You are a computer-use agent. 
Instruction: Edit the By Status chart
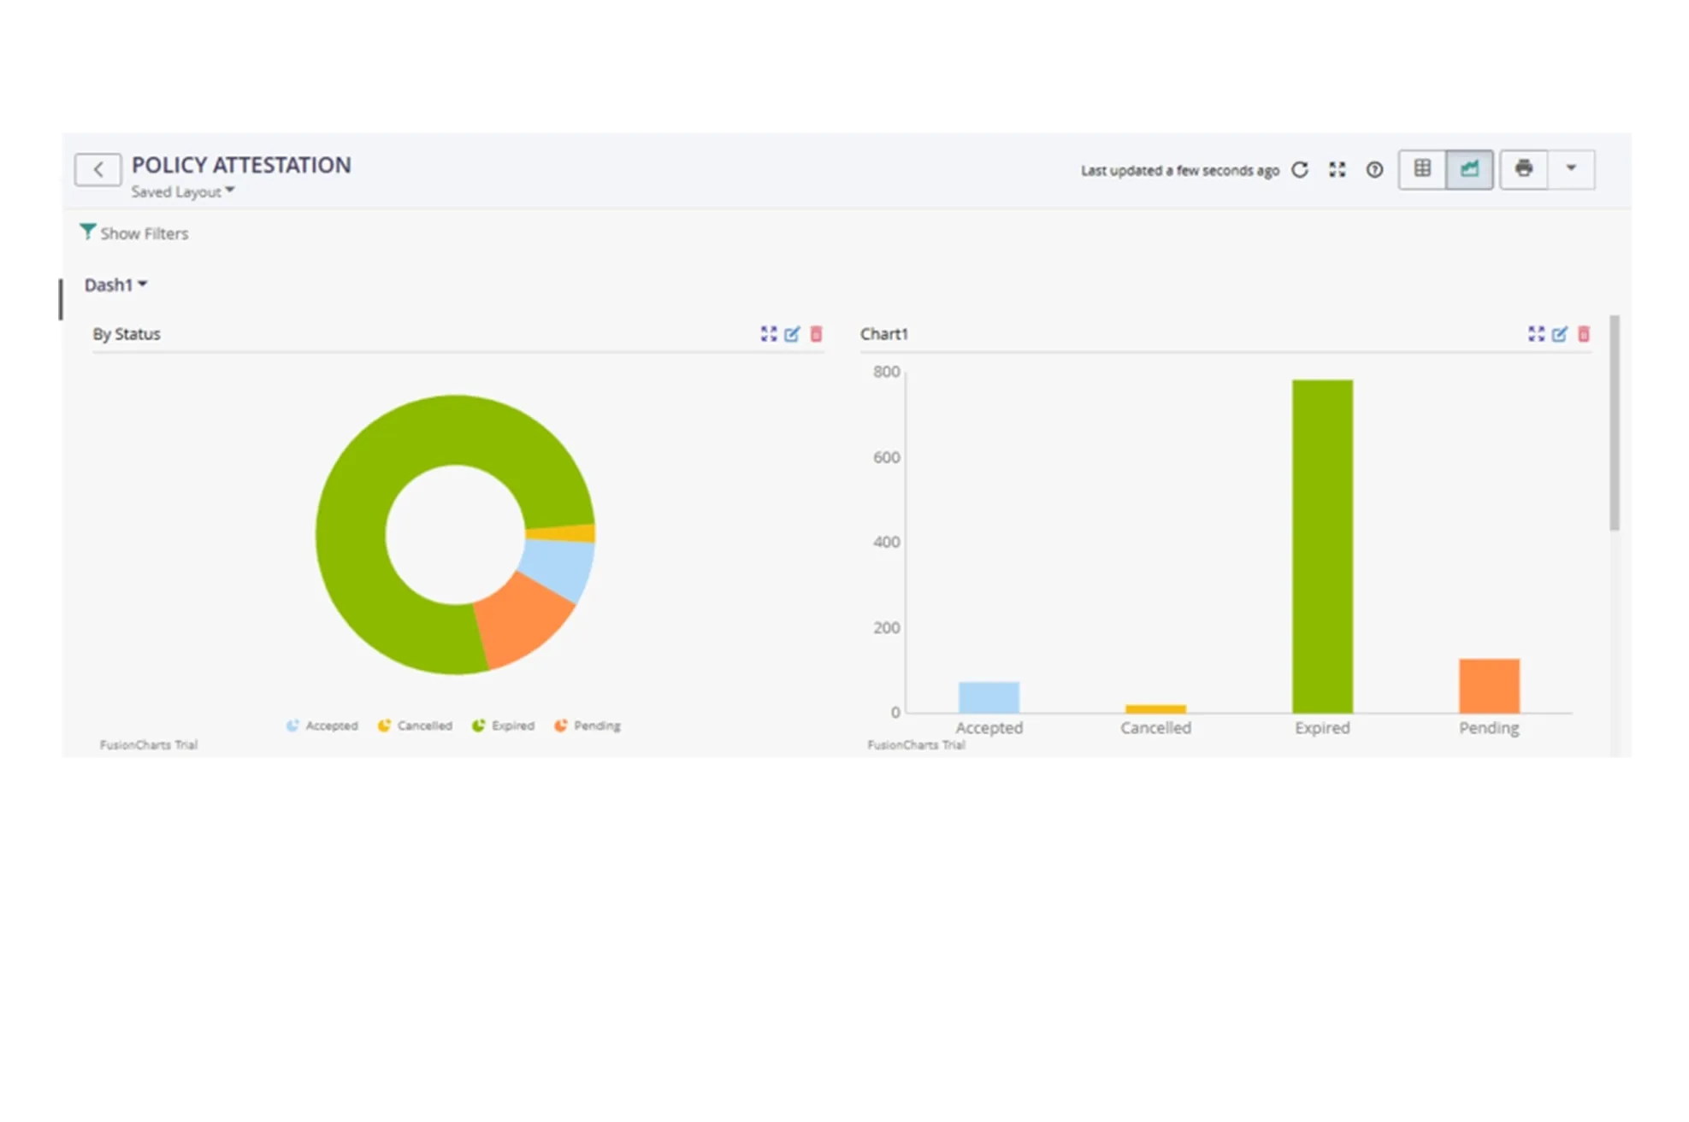tap(792, 334)
